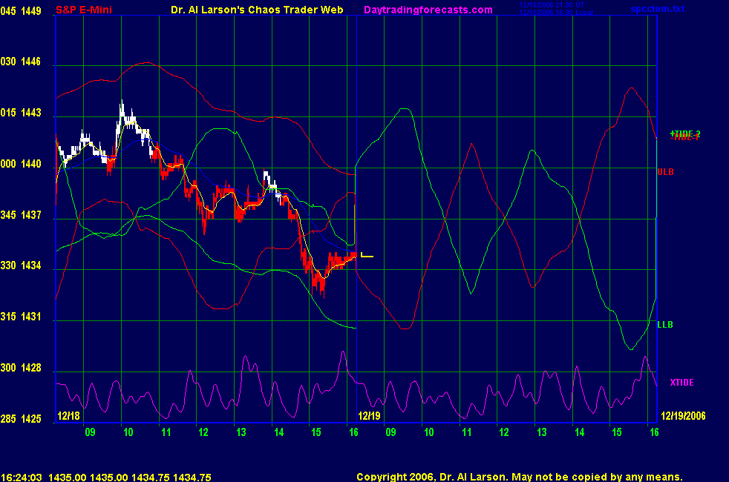
Task: Click the LLB lower band label
Action: click(x=665, y=325)
